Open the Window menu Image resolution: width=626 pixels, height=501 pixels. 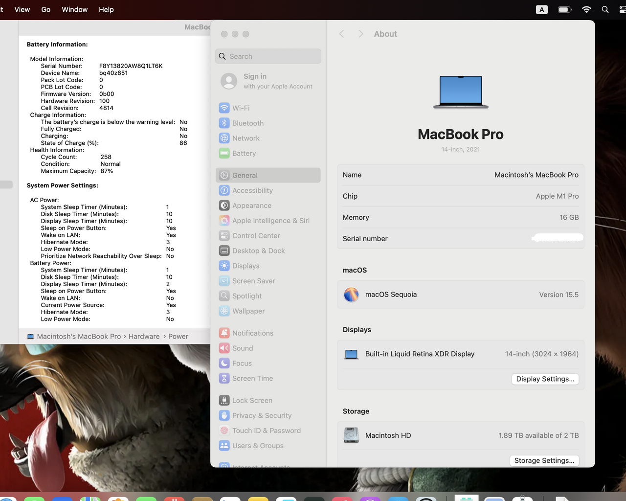coord(74,9)
